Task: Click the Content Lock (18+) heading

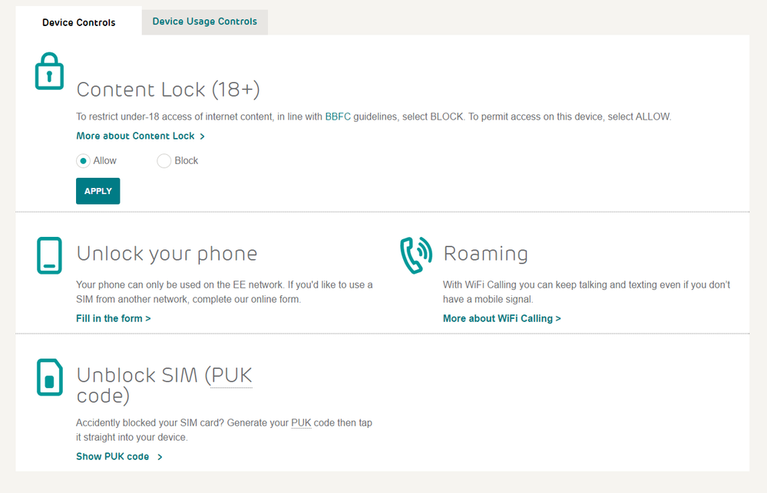Action: point(168,90)
